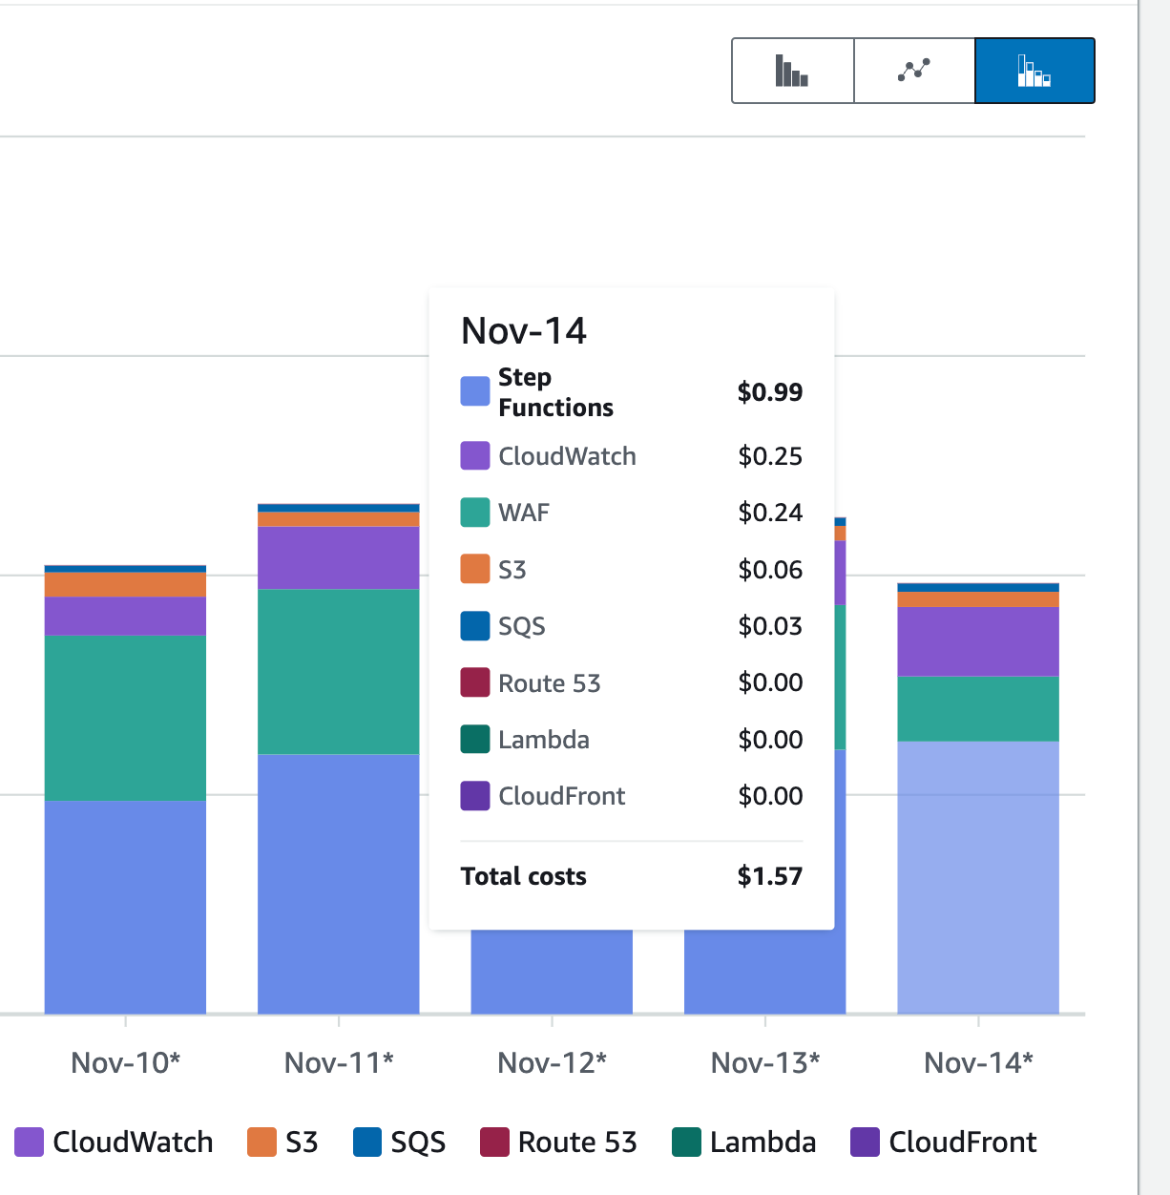Toggle S3 series in the legend
Screen dimensions: 1170x1195
point(282,1142)
